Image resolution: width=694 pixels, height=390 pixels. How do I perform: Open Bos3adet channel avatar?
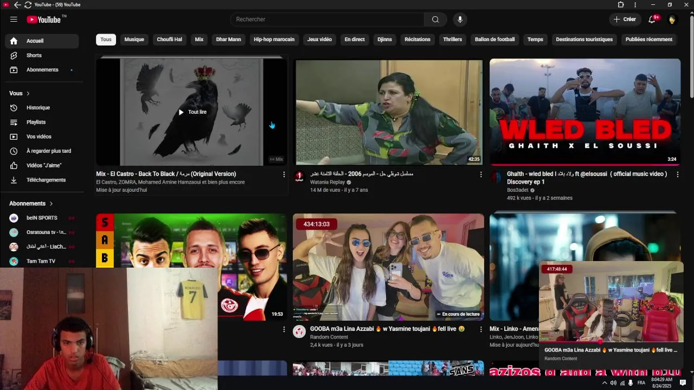496,177
